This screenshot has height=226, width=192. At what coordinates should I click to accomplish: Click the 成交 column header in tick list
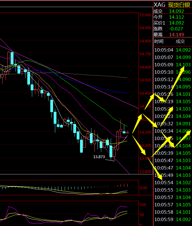tap(180, 41)
